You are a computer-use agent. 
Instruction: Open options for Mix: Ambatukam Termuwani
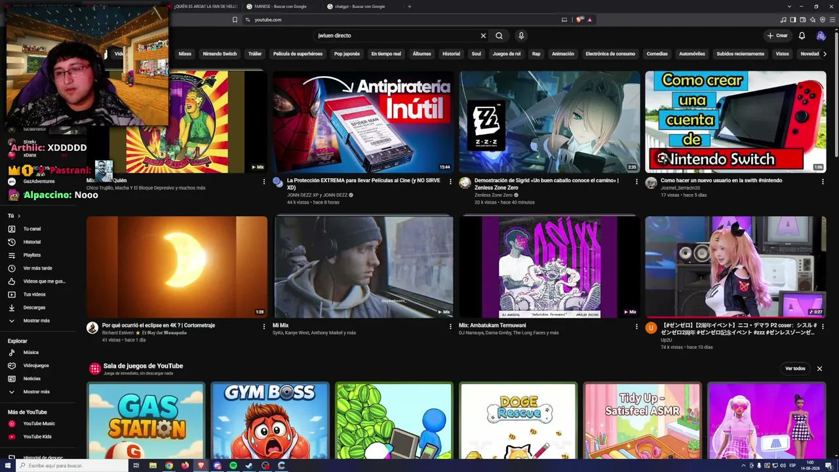pyautogui.click(x=636, y=326)
